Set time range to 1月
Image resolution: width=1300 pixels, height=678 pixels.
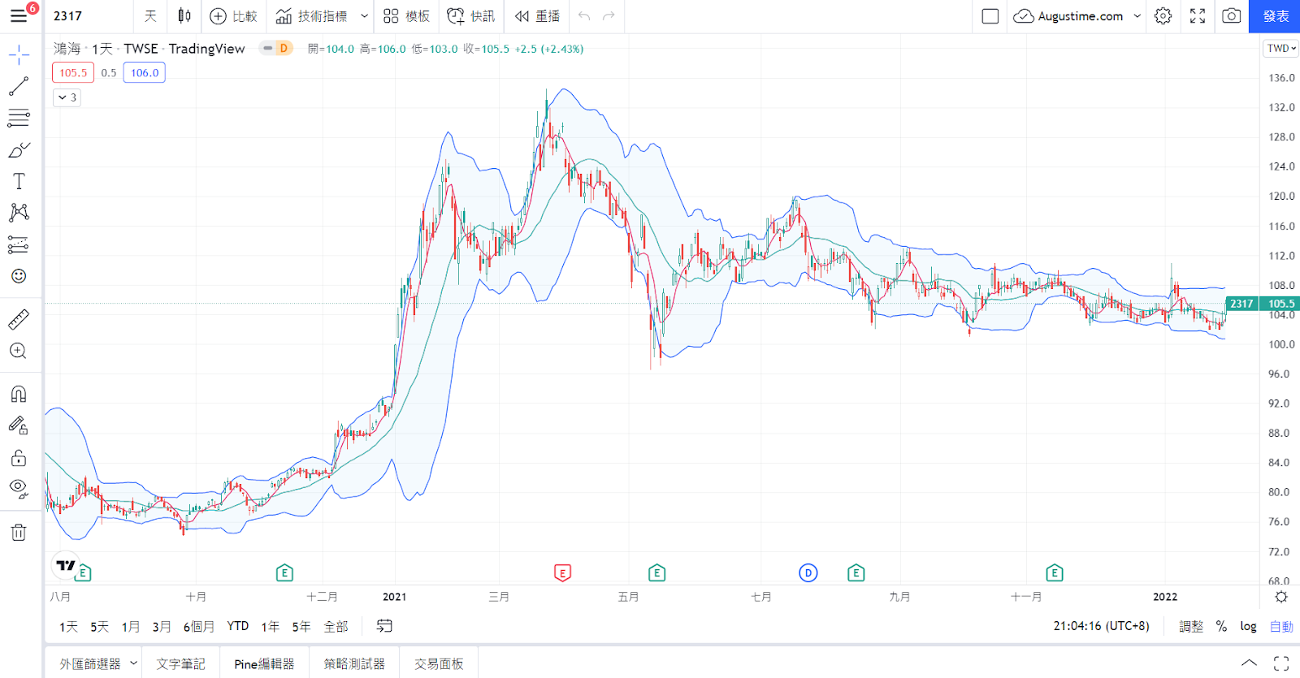[131, 627]
